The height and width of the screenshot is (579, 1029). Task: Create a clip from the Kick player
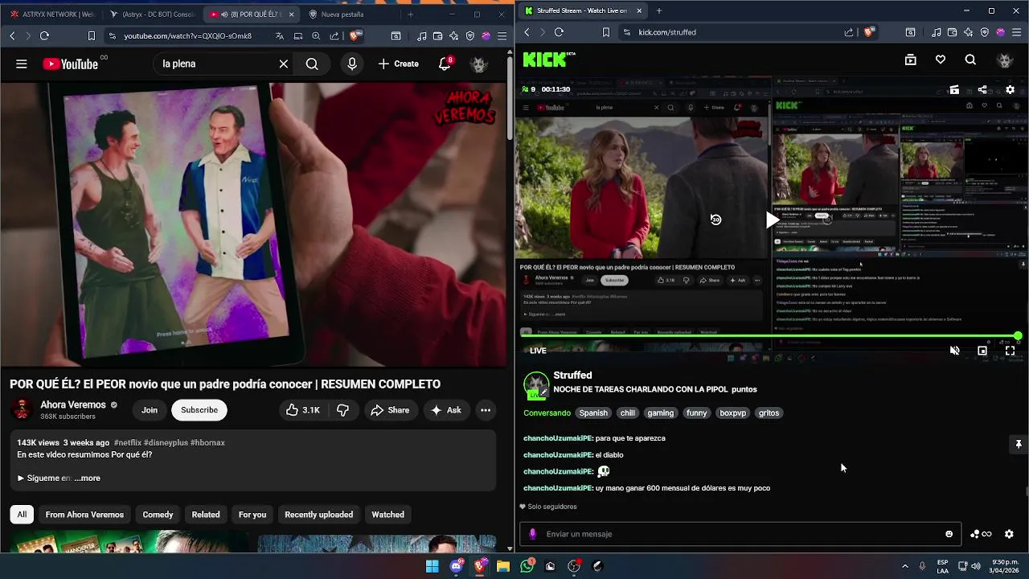[x=954, y=89]
